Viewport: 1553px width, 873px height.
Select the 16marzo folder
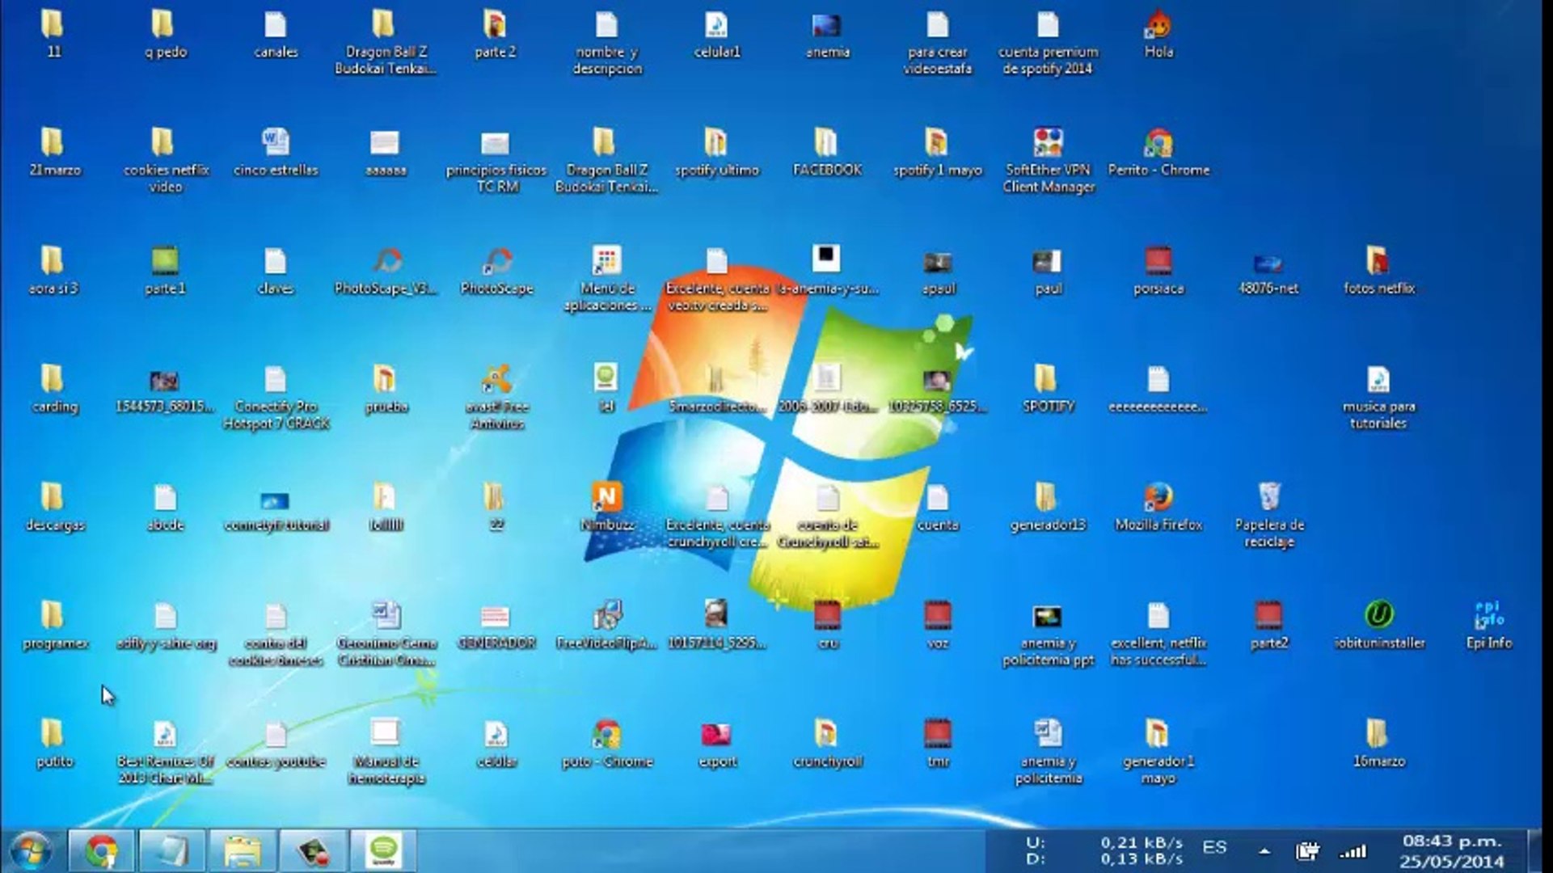(x=1378, y=744)
